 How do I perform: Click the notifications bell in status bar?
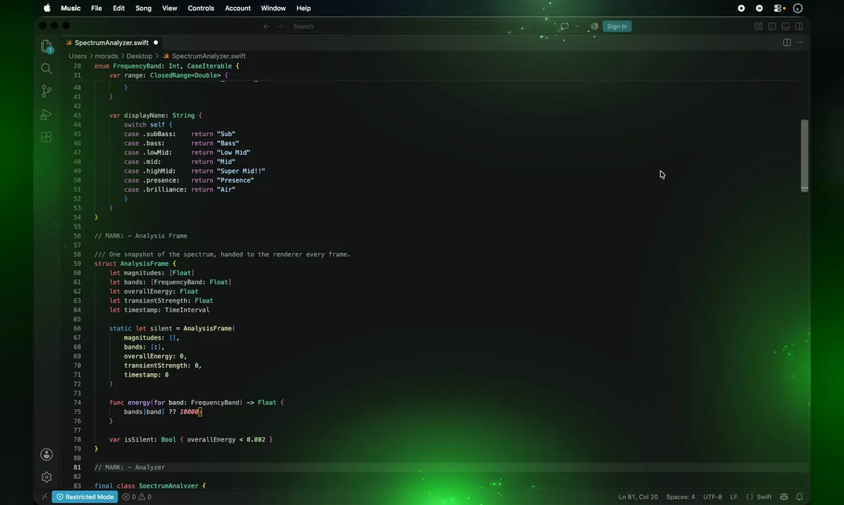[799, 497]
